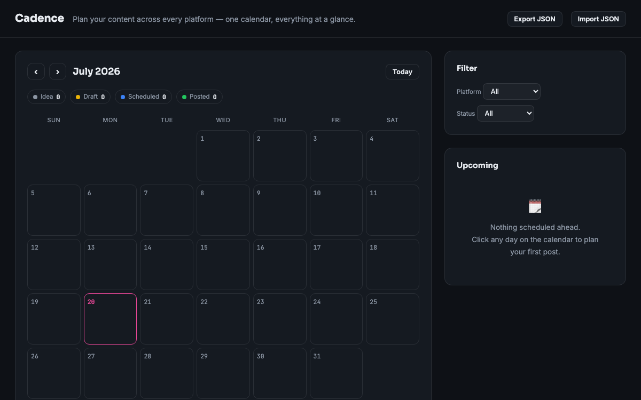Select the July 6 cell
Screen dimensions: 641x400
tap(110, 210)
